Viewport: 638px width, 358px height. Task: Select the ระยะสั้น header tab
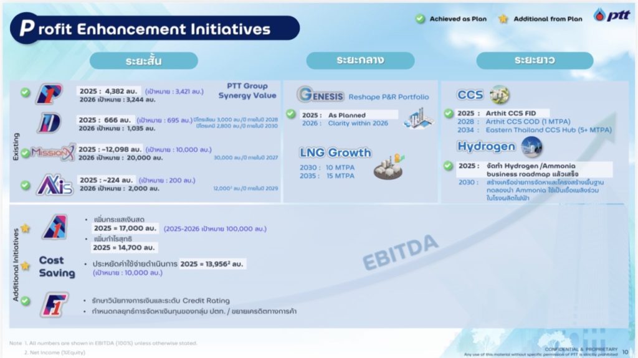143,60
